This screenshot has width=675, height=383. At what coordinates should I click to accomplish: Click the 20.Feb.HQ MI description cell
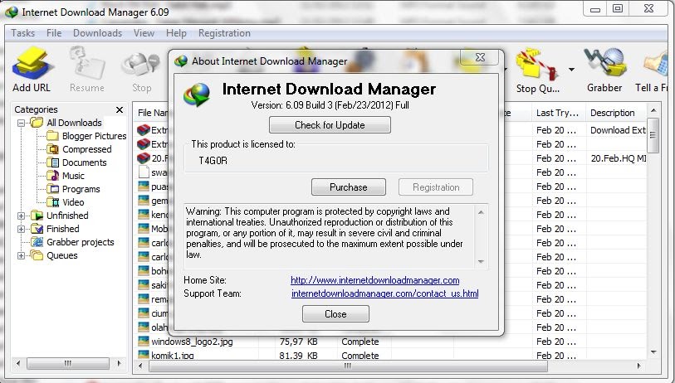619,158
